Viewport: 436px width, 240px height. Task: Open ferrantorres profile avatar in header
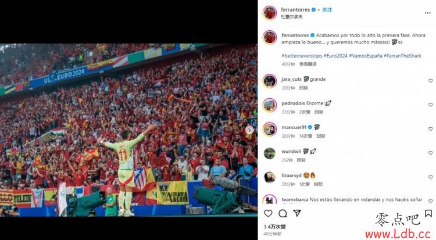pos(270,13)
